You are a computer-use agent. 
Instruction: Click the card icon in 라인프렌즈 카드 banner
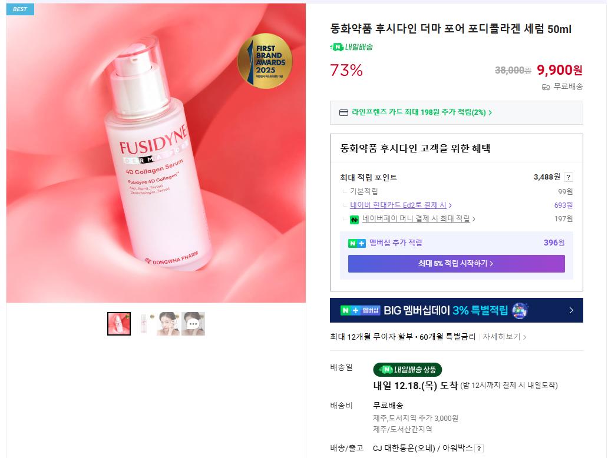343,113
